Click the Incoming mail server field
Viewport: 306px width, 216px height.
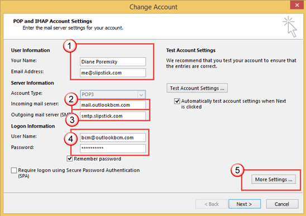(113, 105)
